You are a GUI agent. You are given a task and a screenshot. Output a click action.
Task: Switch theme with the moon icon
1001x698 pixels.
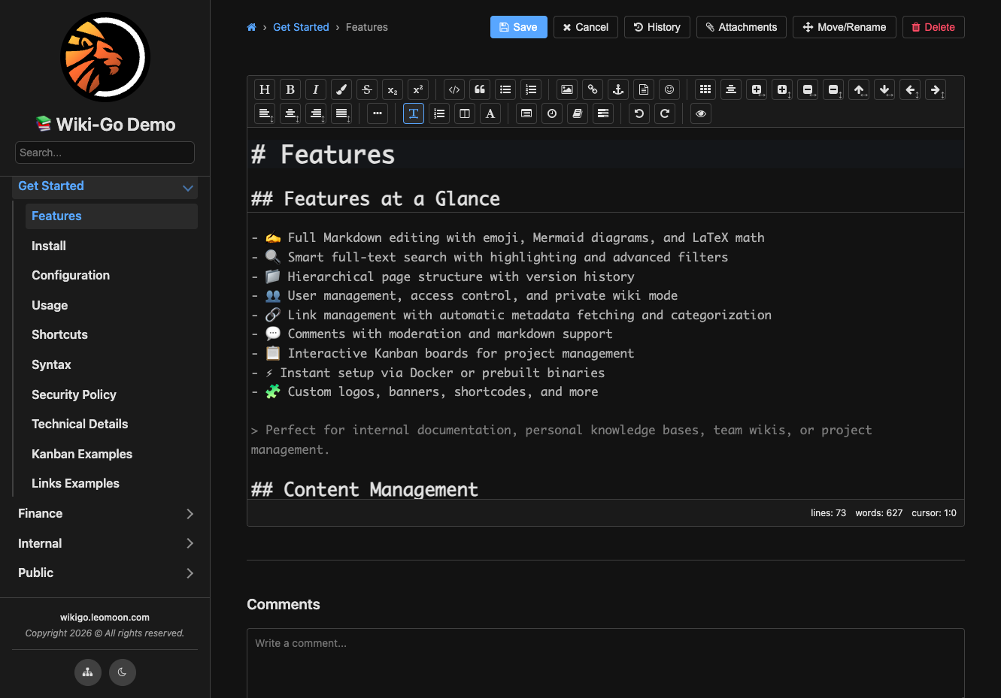point(123,672)
